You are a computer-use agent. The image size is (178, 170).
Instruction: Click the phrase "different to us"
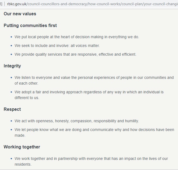click(27, 98)
